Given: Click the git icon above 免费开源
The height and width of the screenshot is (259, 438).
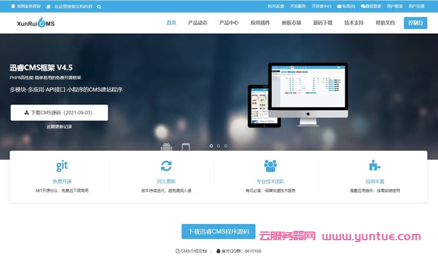Looking at the screenshot, I should click(x=62, y=166).
